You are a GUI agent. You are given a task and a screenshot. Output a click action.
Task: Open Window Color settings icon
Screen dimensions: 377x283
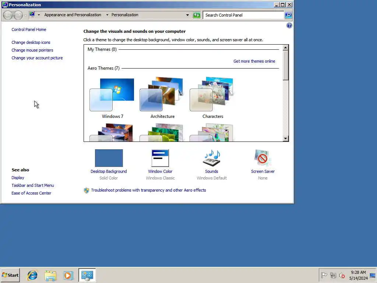tap(160, 158)
